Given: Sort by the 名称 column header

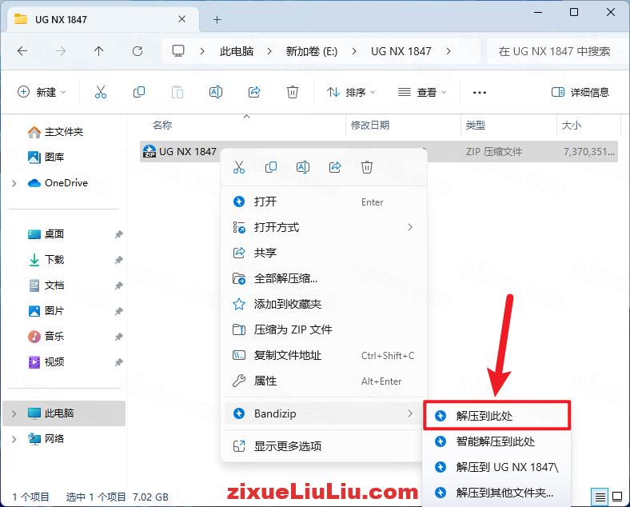Looking at the screenshot, I should click(x=163, y=125).
